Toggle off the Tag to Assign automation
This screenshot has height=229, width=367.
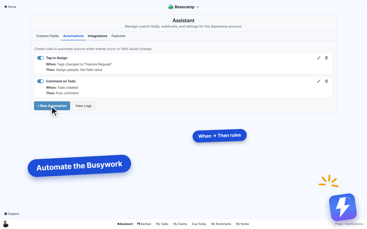40,58
